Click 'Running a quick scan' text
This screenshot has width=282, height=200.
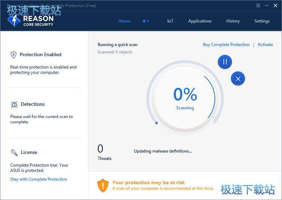[x=117, y=45]
